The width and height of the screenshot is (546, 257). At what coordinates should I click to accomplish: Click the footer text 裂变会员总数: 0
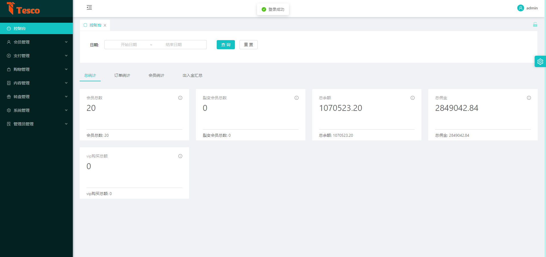217,135
